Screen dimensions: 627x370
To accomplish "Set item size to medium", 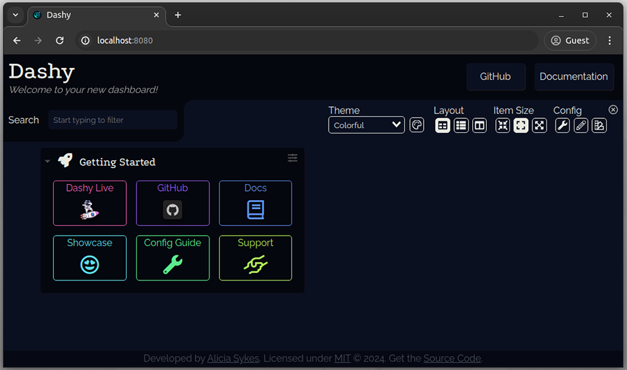I will 521,125.
